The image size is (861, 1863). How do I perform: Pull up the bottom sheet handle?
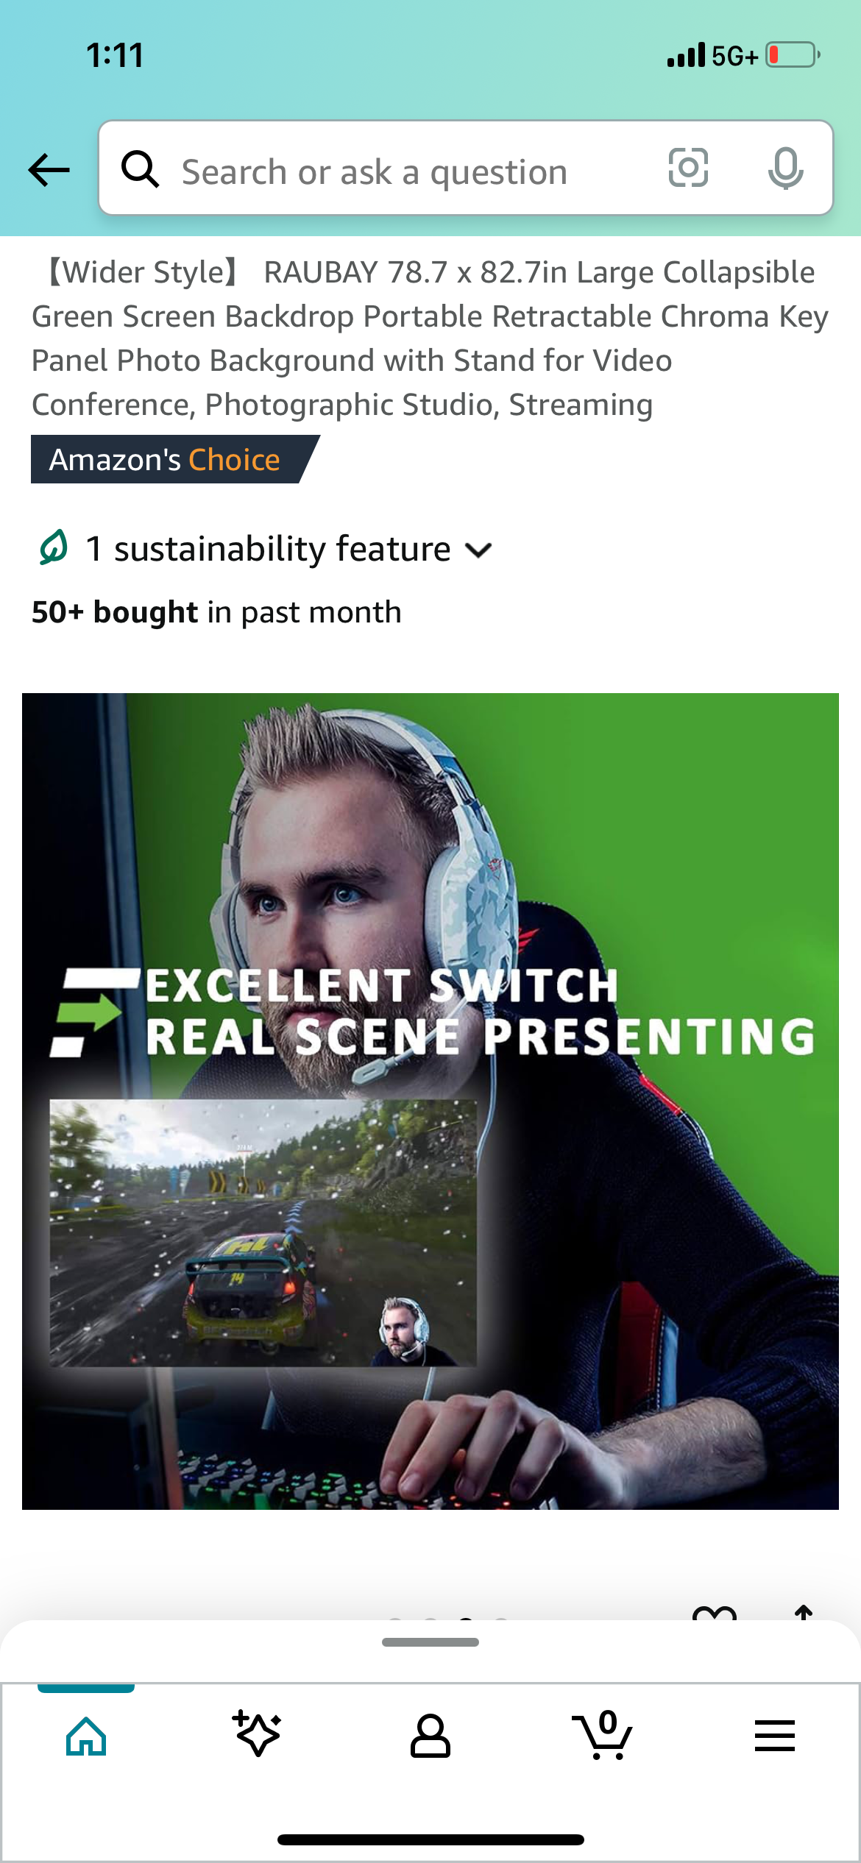coord(431,1642)
